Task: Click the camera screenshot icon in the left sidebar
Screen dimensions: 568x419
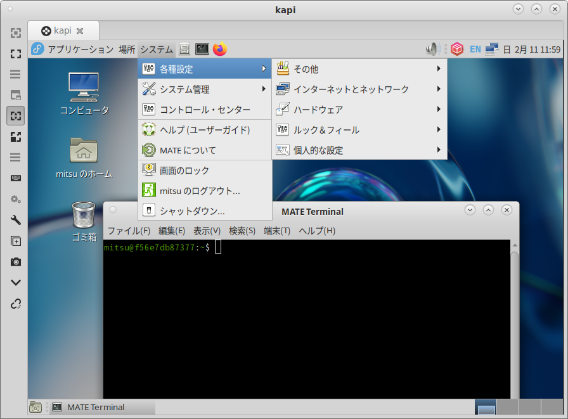Action: 16,262
